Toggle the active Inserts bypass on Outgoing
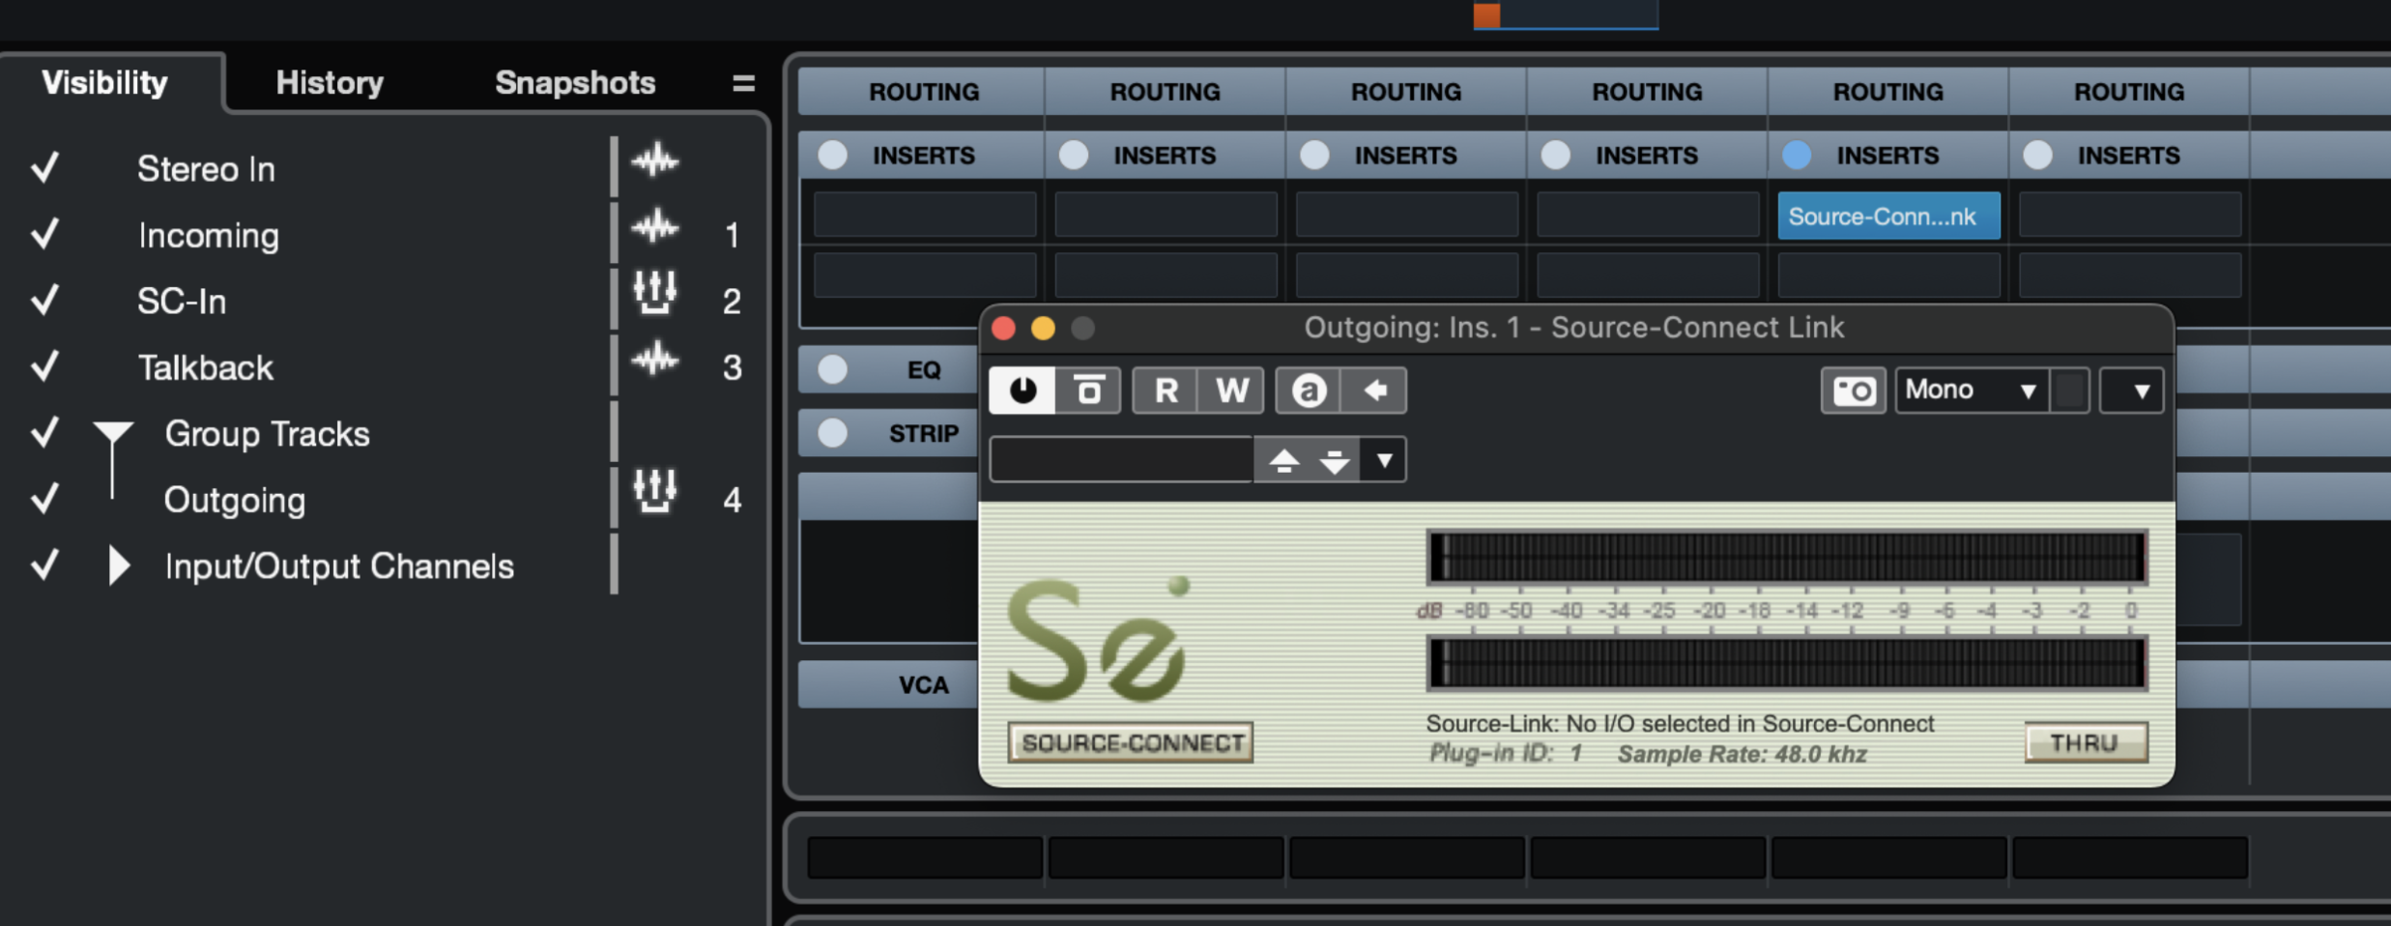This screenshot has width=2391, height=926. coord(1797,155)
